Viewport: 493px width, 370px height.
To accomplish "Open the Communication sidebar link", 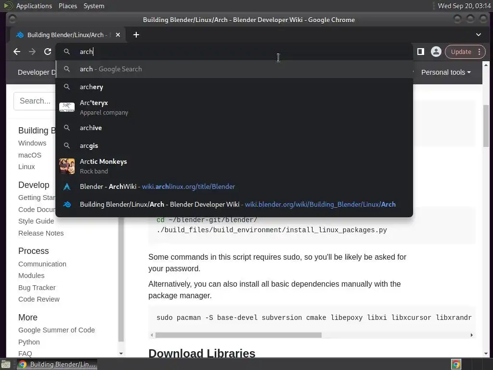I will click(42, 264).
